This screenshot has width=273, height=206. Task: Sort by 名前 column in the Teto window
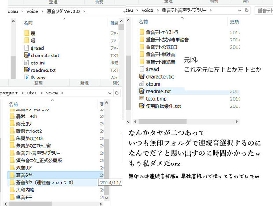143,22
